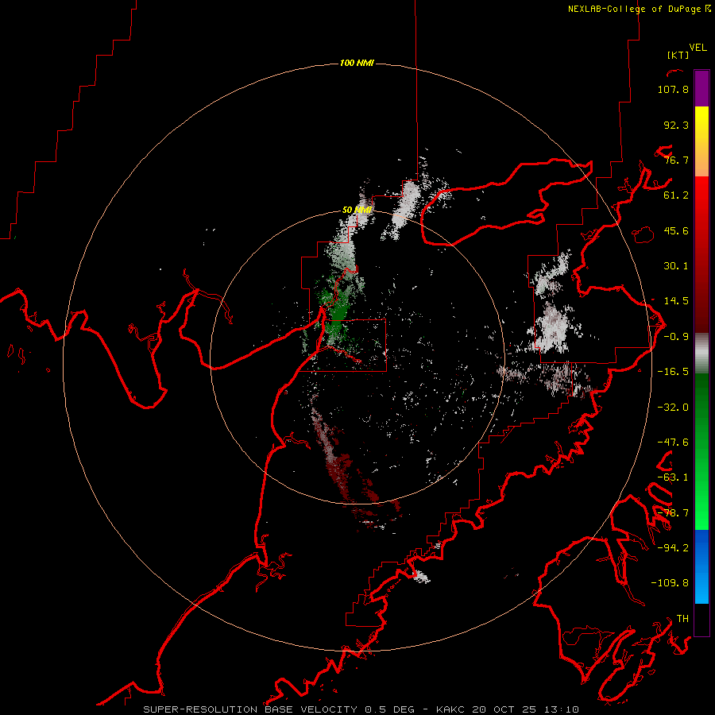Click the TH legend label

682,618
